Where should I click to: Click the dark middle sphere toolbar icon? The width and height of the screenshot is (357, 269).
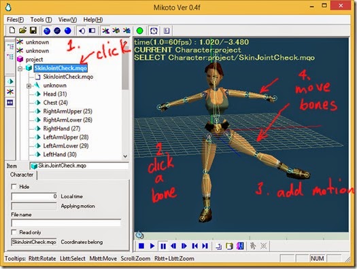(x=57, y=31)
